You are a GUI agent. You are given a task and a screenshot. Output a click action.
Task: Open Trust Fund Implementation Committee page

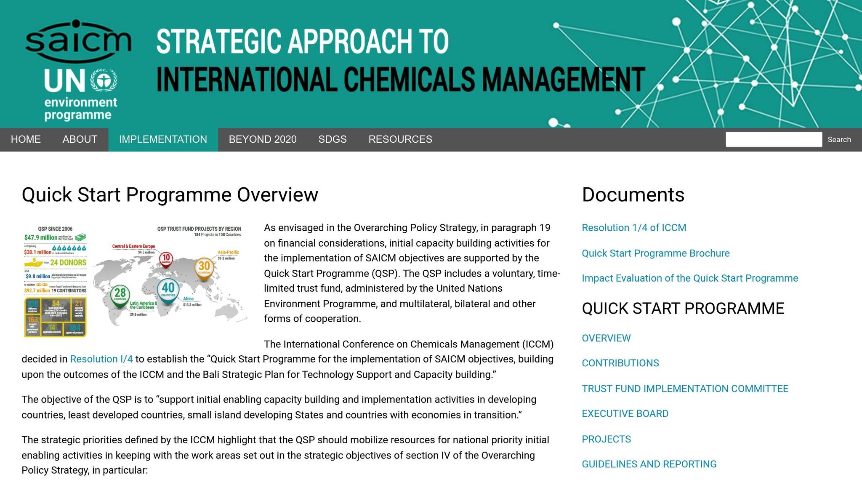(684, 389)
